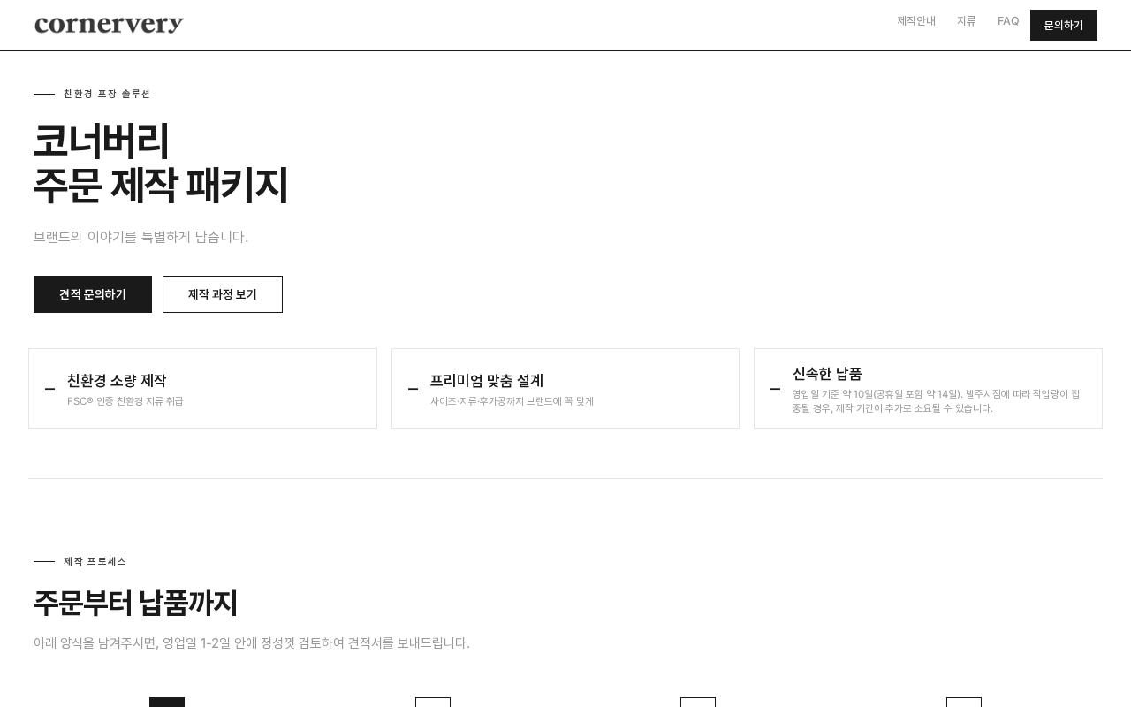The width and height of the screenshot is (1131, 707).
Task: Click the 견적 문의하기 button
Action: (x=93, y=294)
